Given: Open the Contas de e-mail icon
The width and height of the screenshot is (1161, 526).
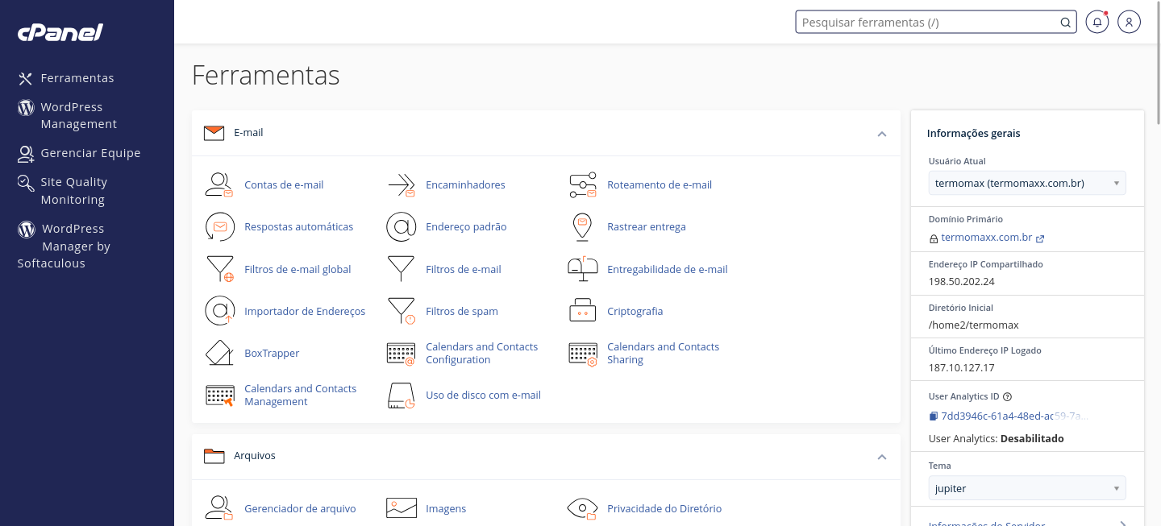Looking at the screenshot, I should point(218,184).
